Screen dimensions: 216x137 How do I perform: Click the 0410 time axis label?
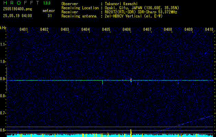pyautogui.click(x=209, y=29)
